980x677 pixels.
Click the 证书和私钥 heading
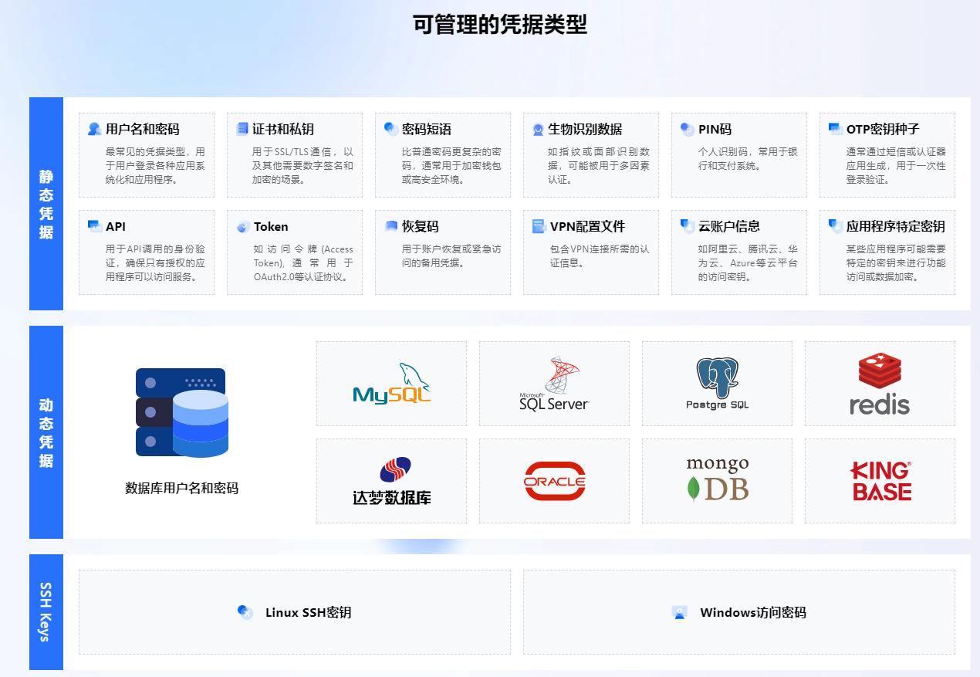pyautogui.click(x=283, y=129)
